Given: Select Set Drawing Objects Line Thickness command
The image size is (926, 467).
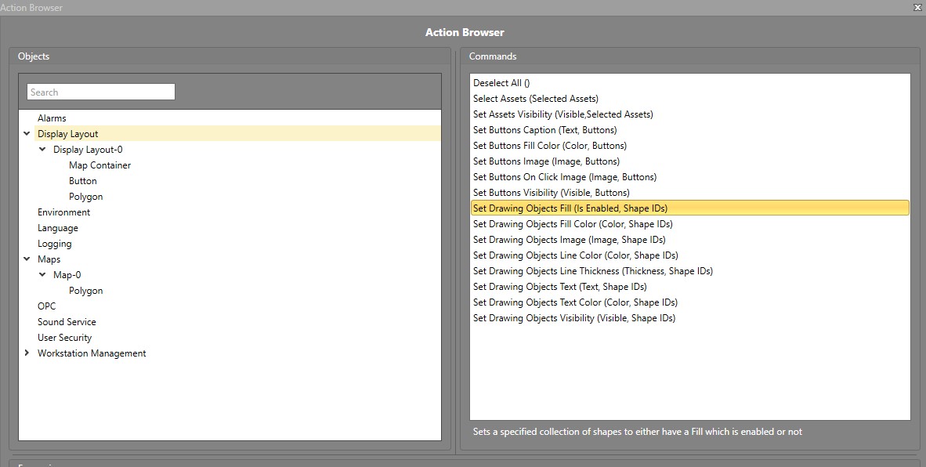Looking at the screenshot, I should point(592,271).
